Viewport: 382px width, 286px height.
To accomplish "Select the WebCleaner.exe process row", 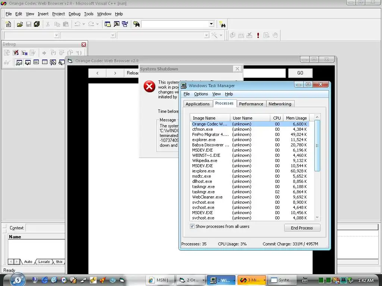I will pyautogui.click(x=250, y=197).
